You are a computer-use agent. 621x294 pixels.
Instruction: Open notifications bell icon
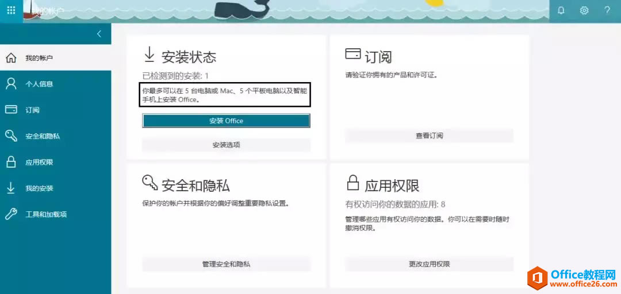(x=561, y=11)
